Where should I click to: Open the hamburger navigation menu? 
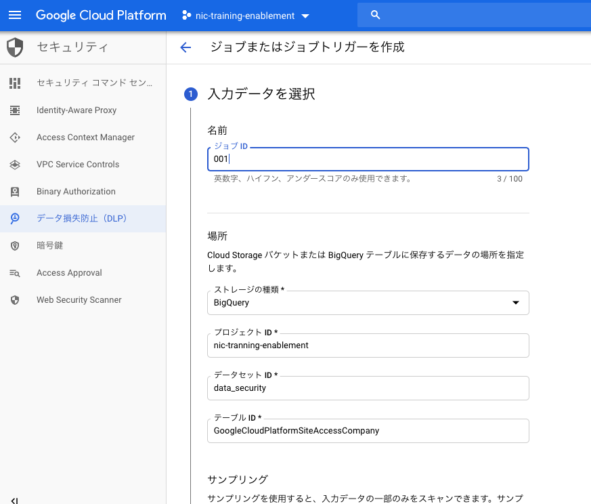15,15
